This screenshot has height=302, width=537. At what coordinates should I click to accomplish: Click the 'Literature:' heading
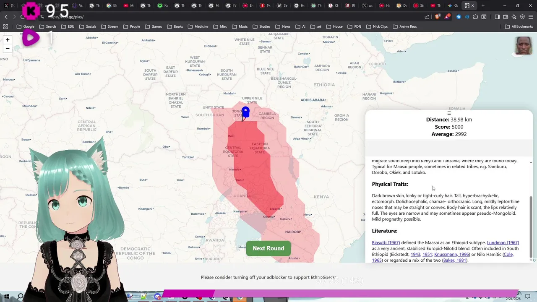click(x=384, y=231)
